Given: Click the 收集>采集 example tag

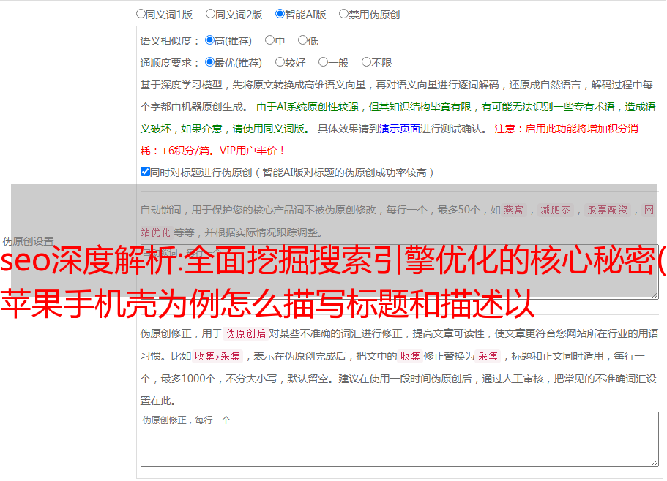Looking at the screenshot, I should click(217, 356).
